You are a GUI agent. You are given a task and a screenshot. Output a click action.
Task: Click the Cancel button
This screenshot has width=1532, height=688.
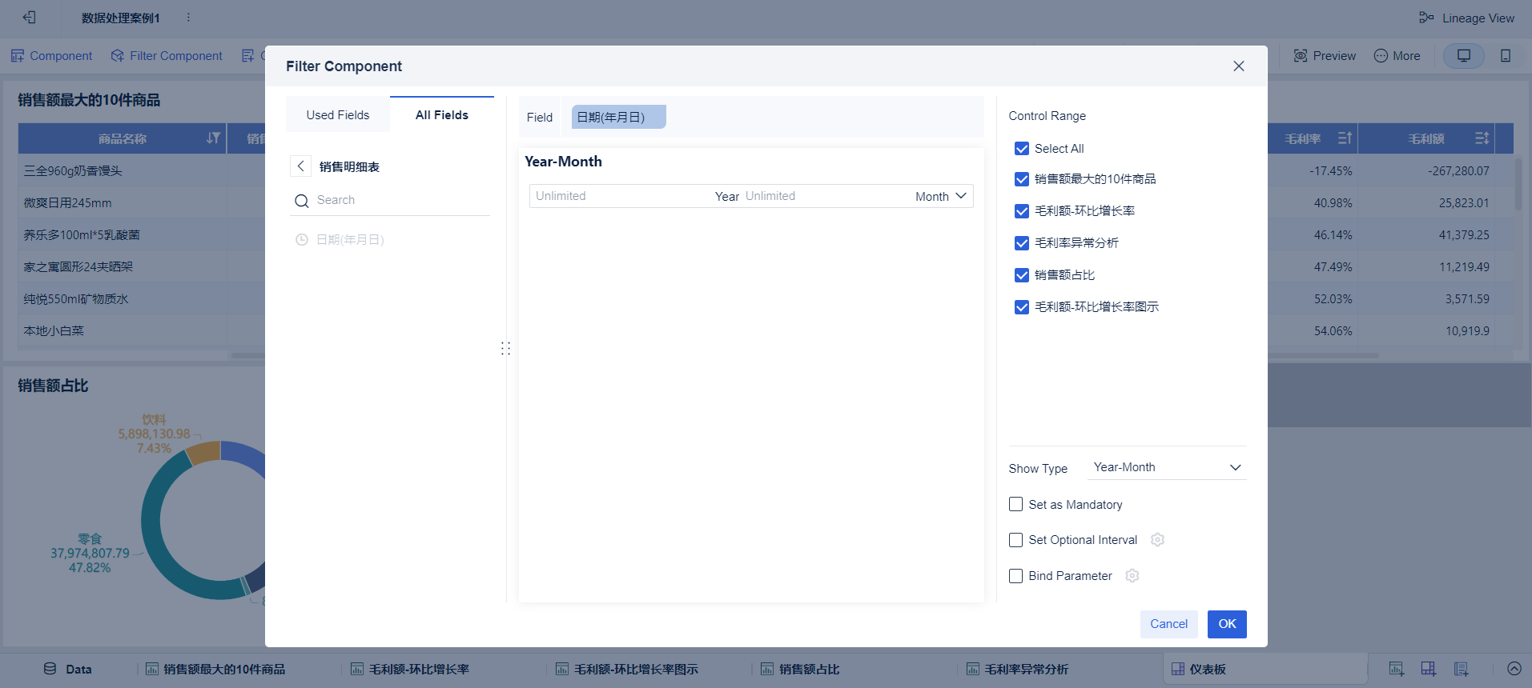click(1169, 624)
